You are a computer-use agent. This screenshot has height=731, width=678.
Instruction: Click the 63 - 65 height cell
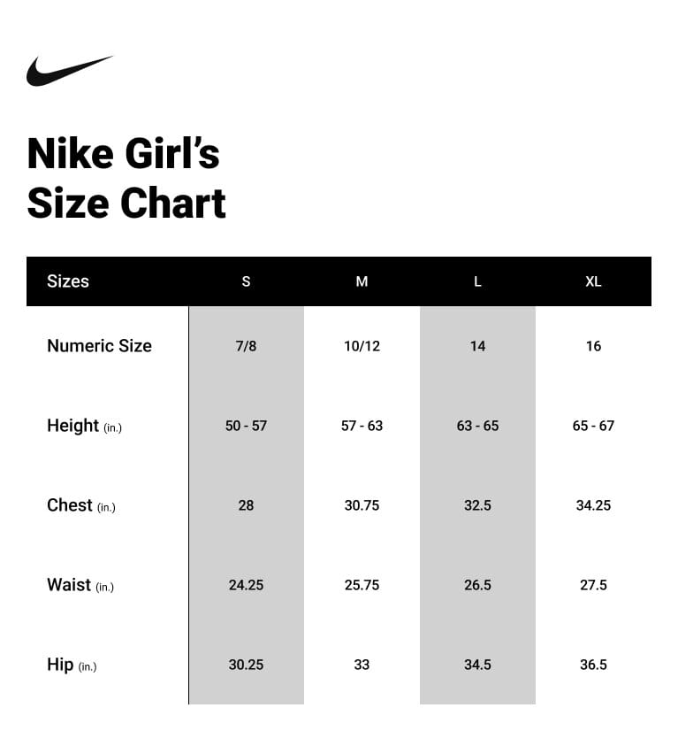[x=477, y=426]
